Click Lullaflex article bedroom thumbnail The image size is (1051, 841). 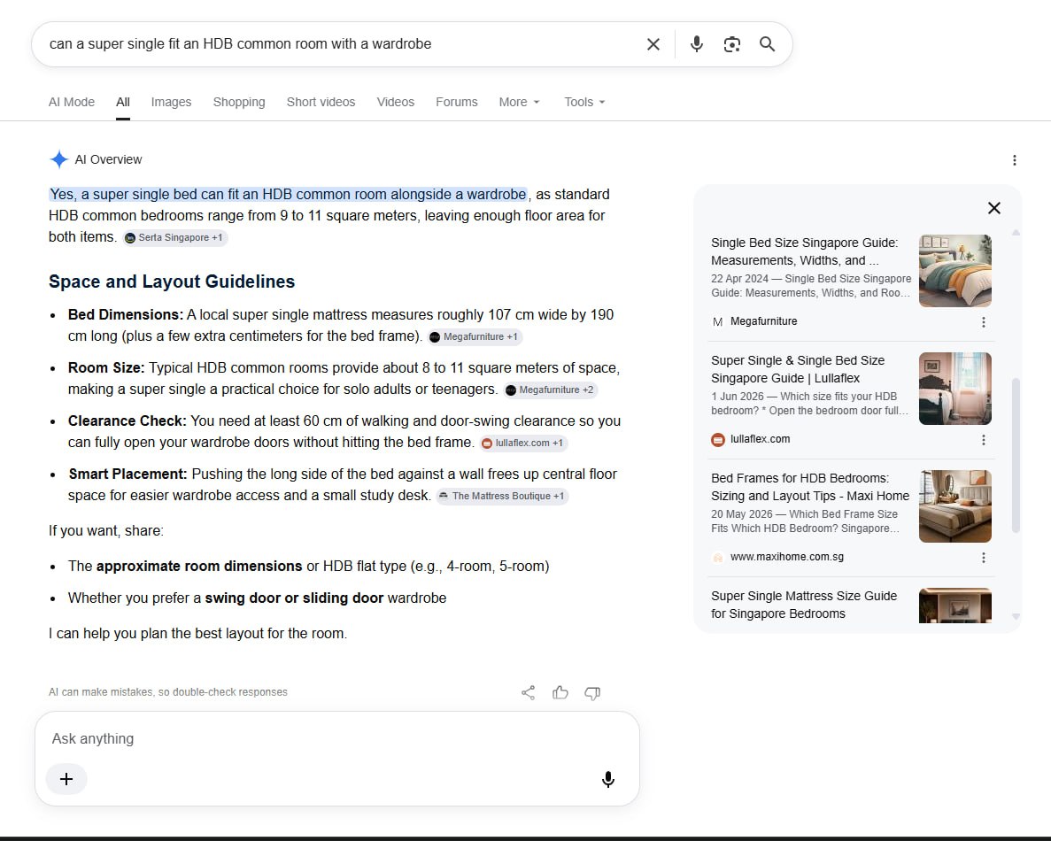(955, 389)
